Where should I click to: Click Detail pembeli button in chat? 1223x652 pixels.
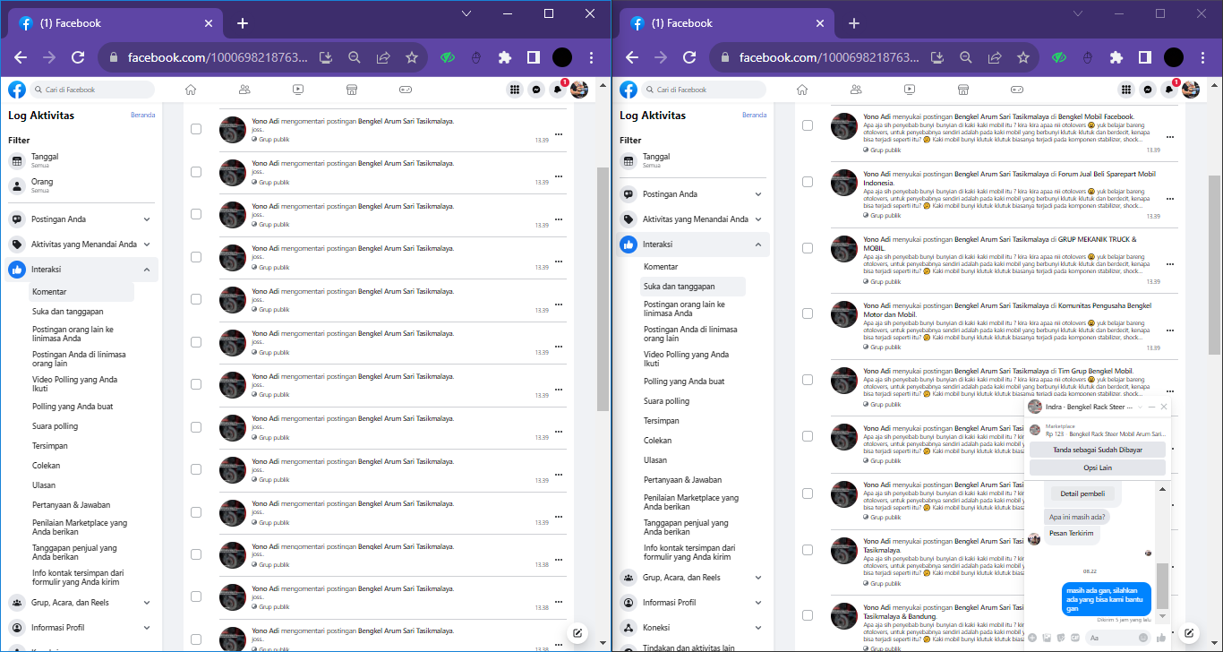pos(1082,493)
